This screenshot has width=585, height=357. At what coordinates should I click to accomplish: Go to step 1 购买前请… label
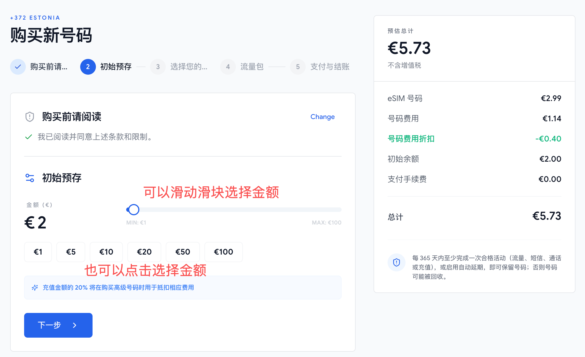(49, 67)
